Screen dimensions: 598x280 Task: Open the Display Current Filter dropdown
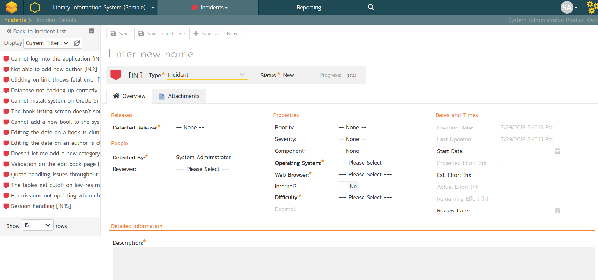(65, 43)
